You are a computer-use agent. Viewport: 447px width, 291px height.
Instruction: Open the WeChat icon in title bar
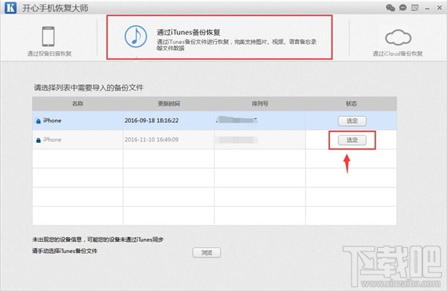pyautogui.click(x=390, y=7)
